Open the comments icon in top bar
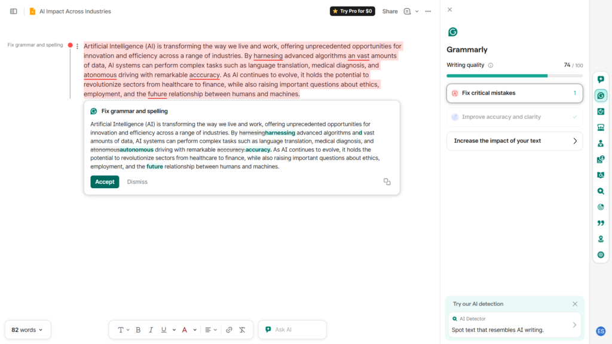The height and width of the screenshot is (344, 612). click(407, 11)
